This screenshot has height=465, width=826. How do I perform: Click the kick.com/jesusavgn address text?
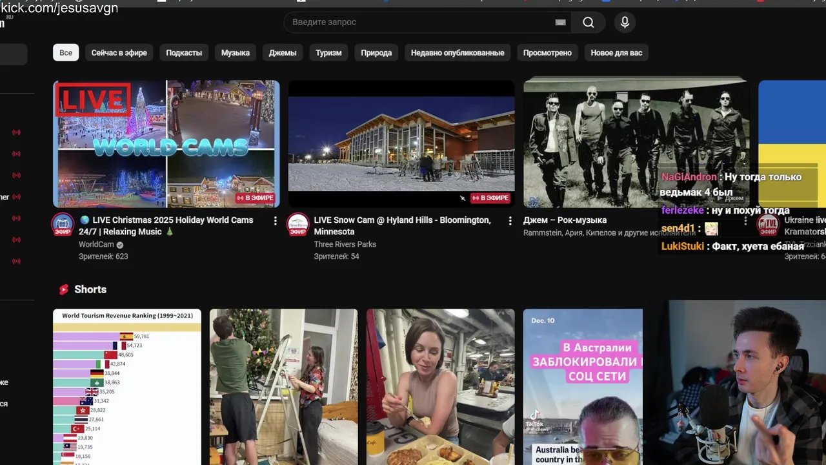tap(59, 8)
